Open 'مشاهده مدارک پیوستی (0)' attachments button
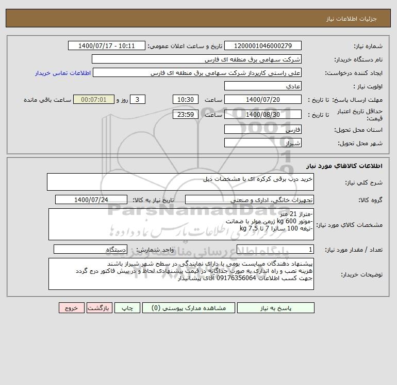Viewport: 397px width, 385px height. coord(189,308)
